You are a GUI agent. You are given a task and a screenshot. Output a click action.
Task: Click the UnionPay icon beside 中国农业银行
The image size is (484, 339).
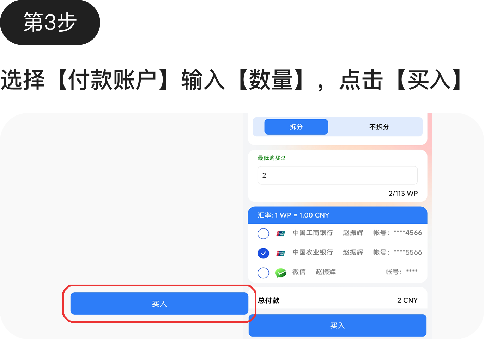click(x=280, y=253)
